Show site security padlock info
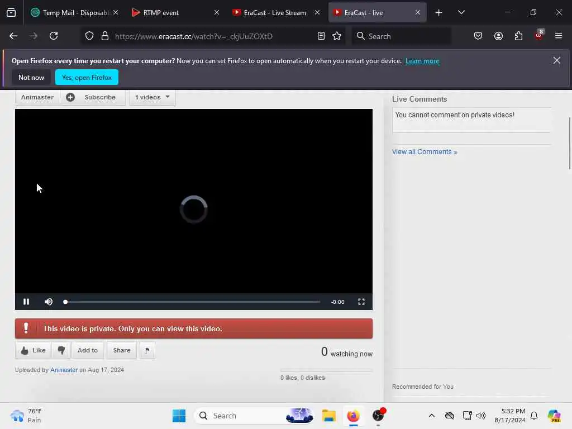This screenshot has height=429, width=572. click(105, 36)
